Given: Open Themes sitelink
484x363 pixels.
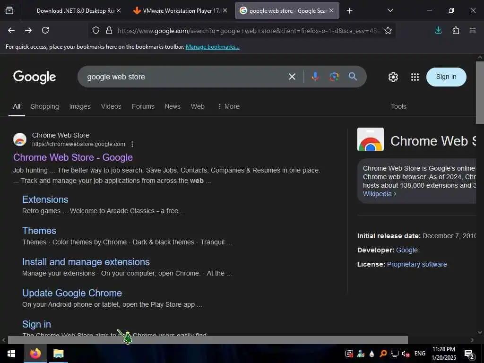Looking at the screenshot, I should (x=39, y=231).
